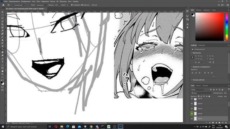Open the layer filter type dropdown
230x129 pixels.
pos(198,90)
